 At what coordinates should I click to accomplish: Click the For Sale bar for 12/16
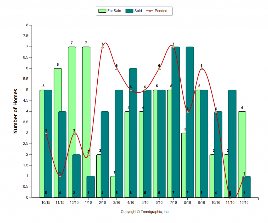coord(242,155)
